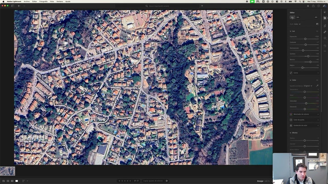
Task: Open the Perfil Color dropdown
Action: pos(297,24)
